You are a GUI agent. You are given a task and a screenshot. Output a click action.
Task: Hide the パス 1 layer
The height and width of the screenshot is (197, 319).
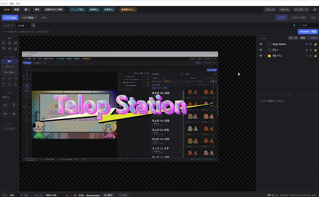[261, 50]
